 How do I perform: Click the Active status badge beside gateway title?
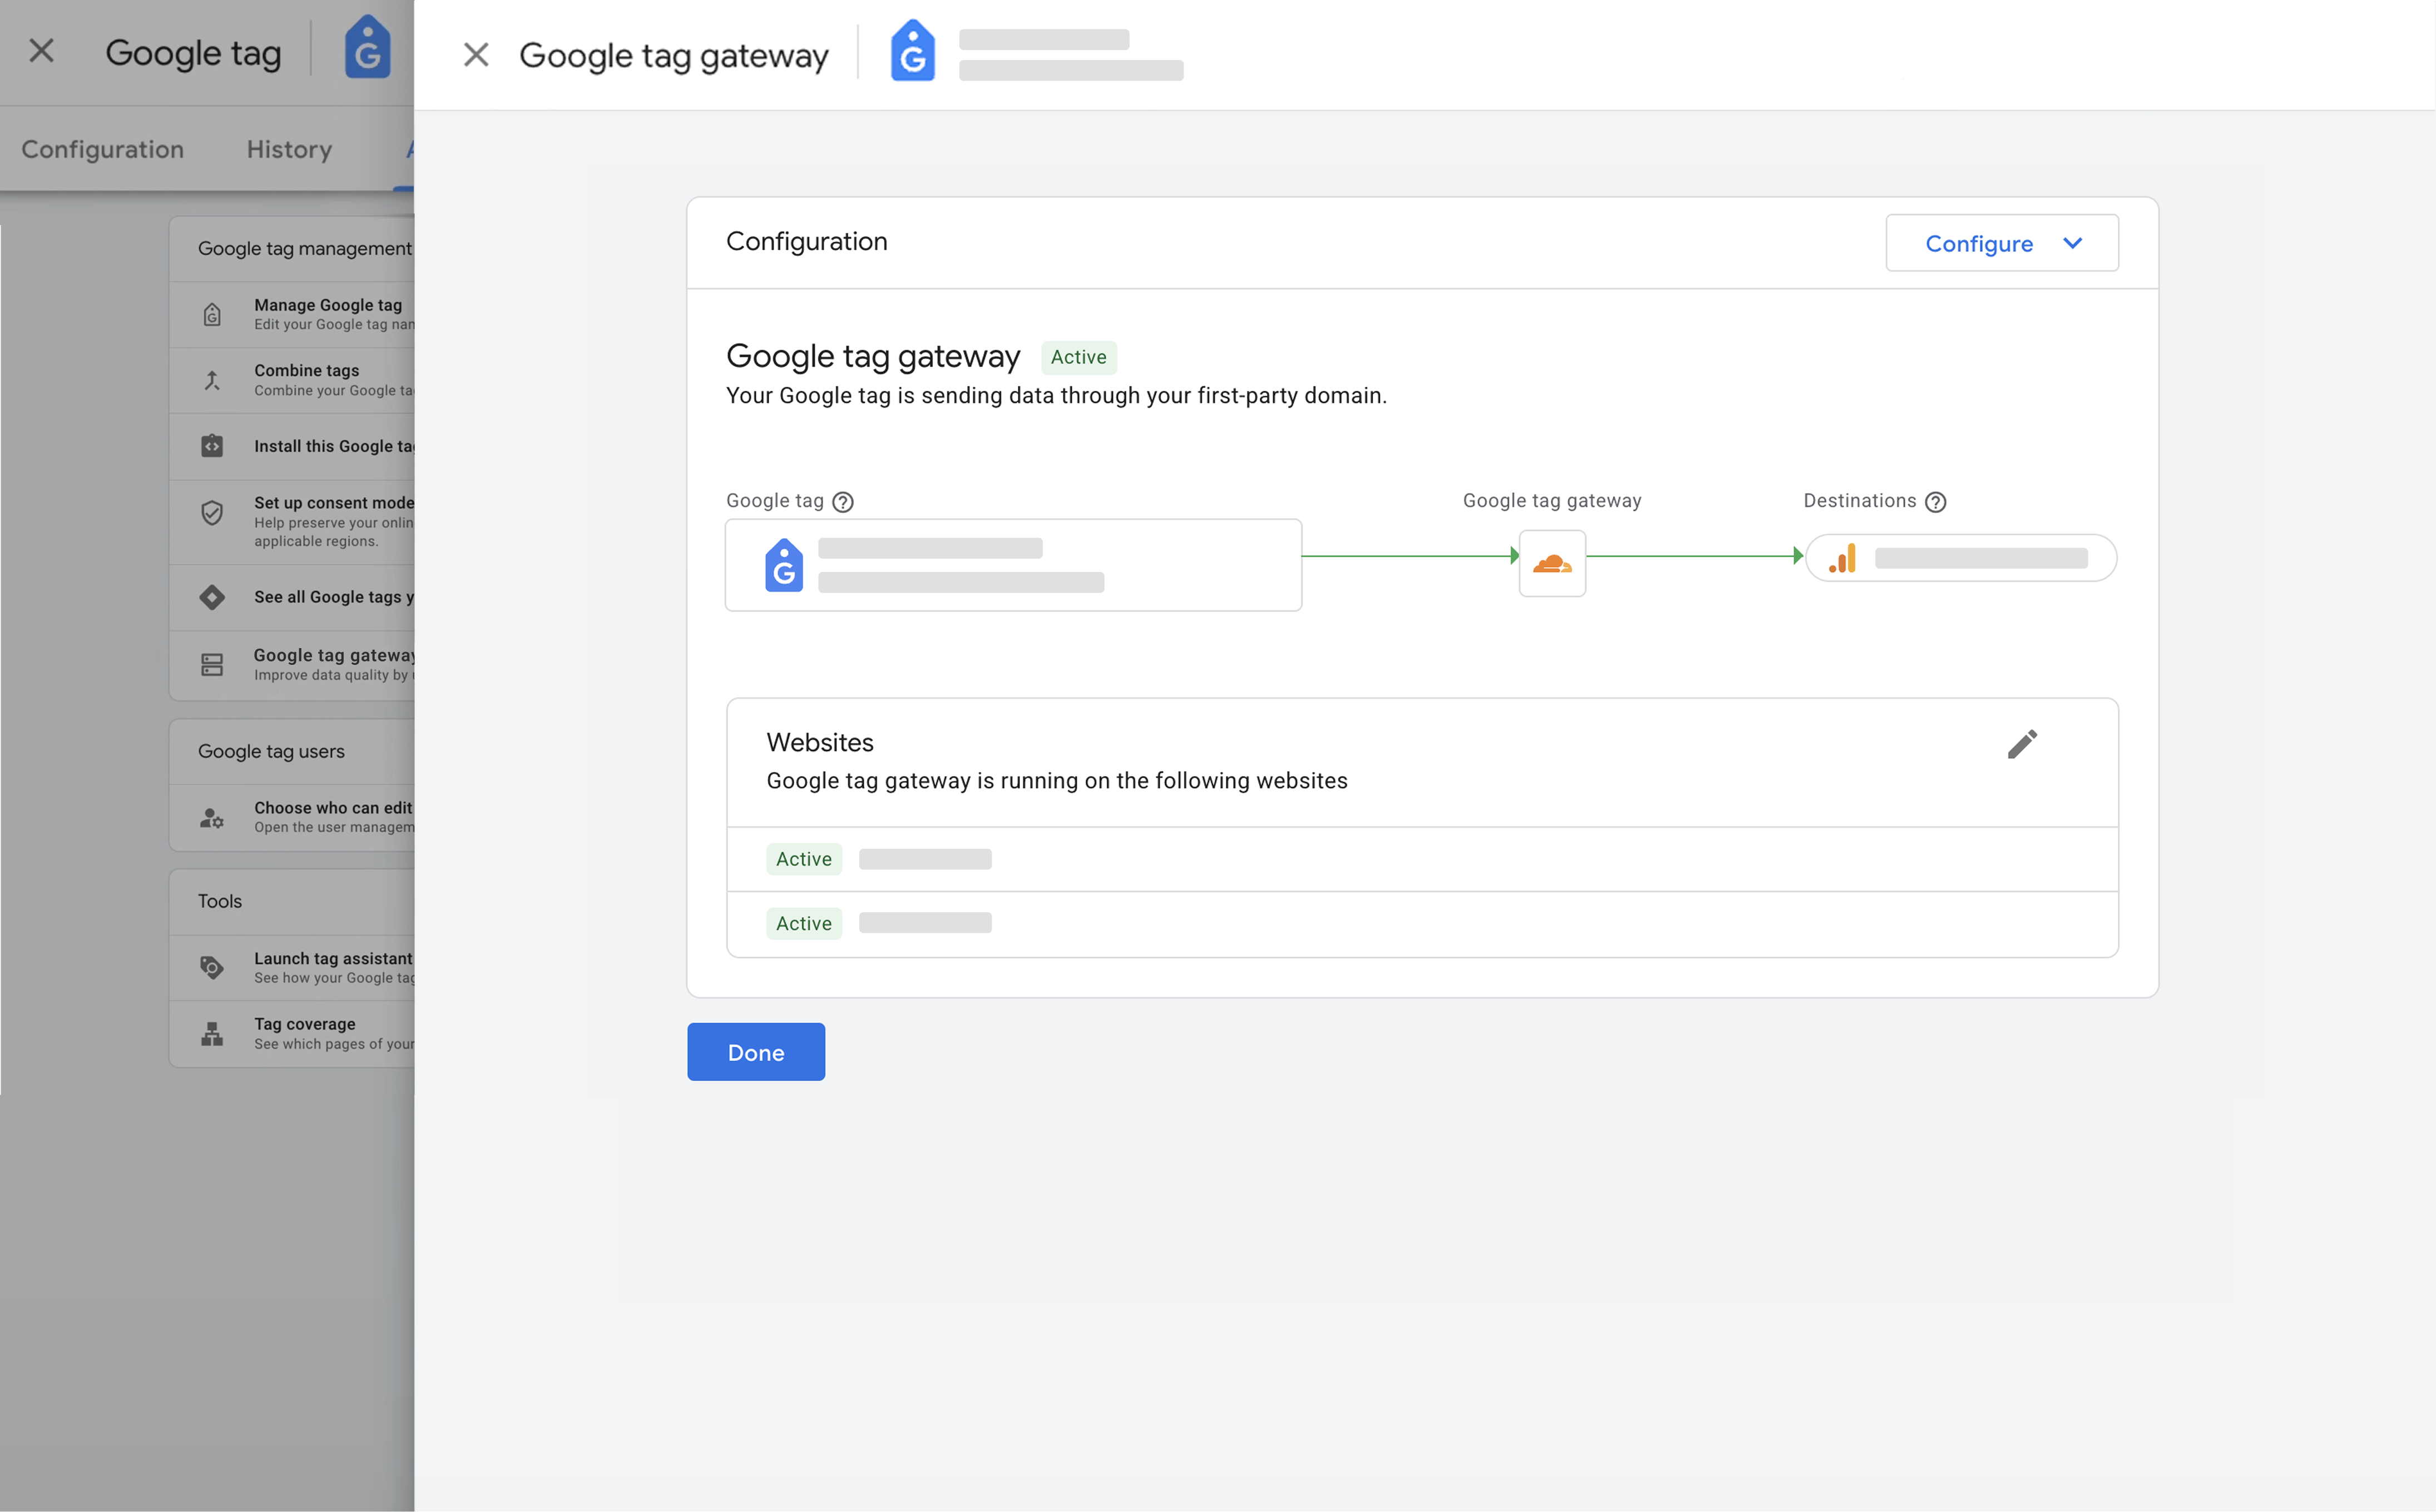tap(1078, 357)
